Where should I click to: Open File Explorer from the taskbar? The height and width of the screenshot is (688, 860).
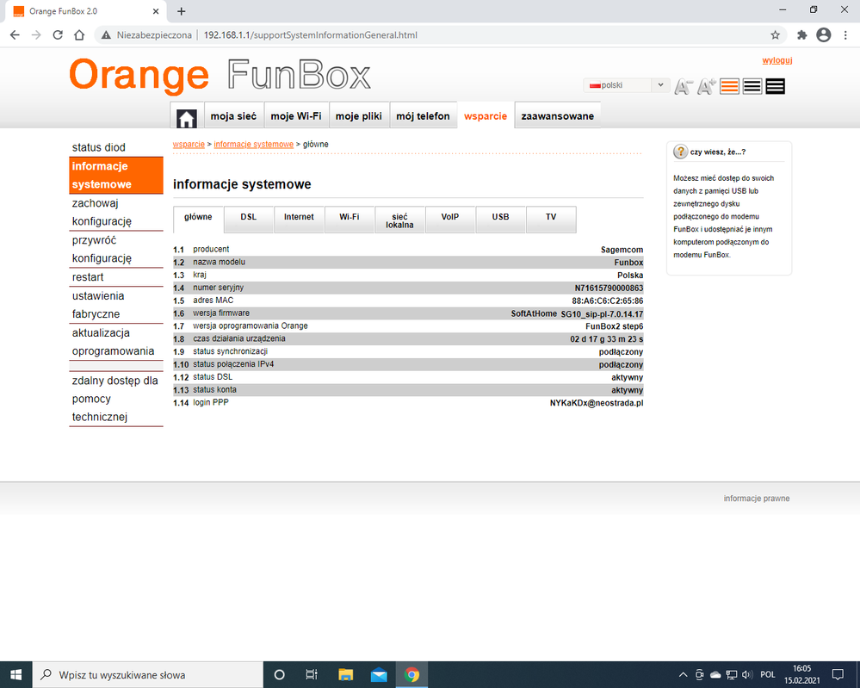click(346, 674)
